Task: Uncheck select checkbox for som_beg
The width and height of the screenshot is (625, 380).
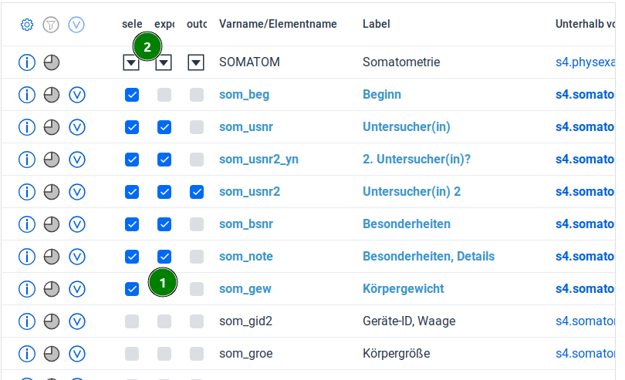Action: (x=132, y=95)
